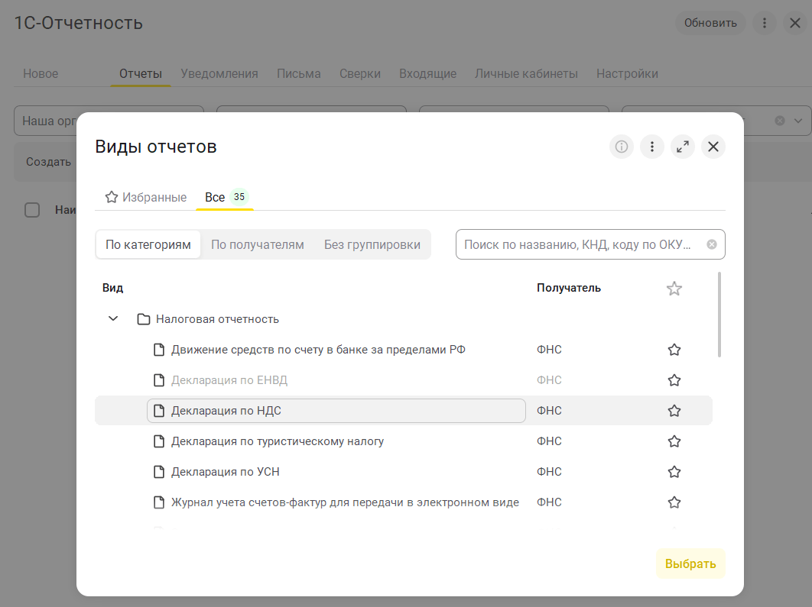Viewport: 812px width, 607px height.
Task: Toggle favorite star for Декларация по ЕНВД
Action: coord(674,380)
